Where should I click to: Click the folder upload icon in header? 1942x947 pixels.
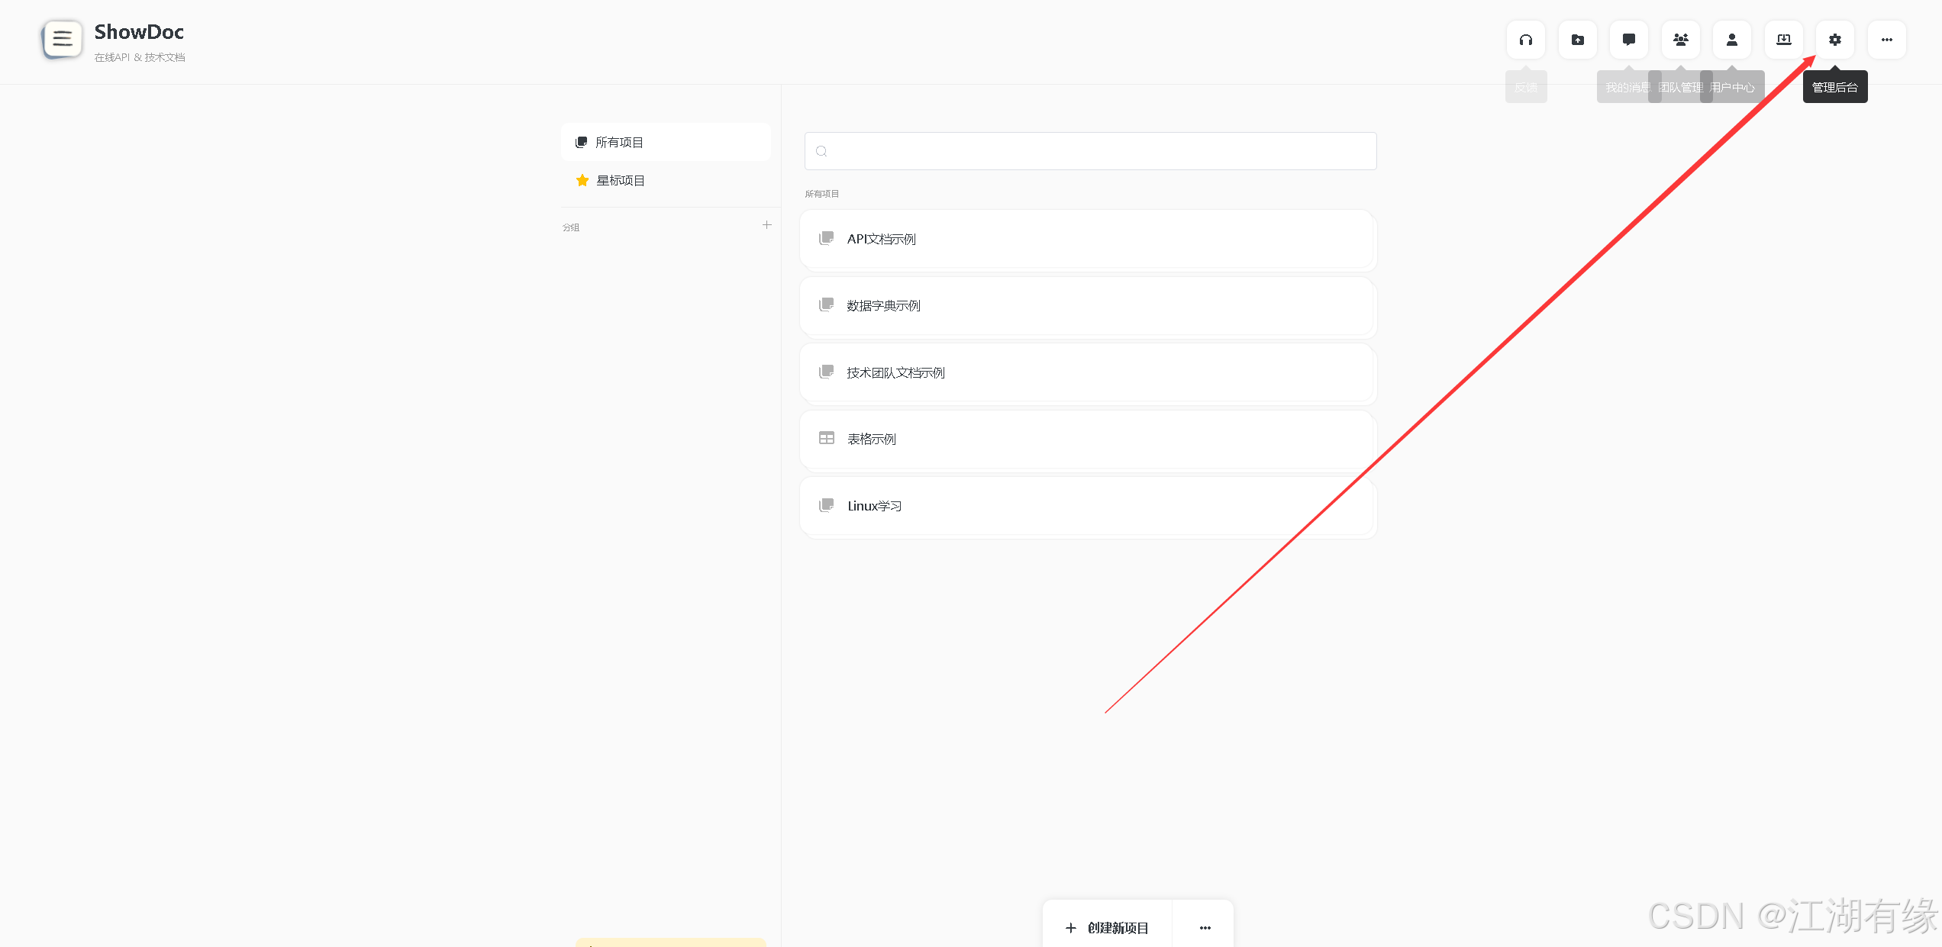[1577, 40]
